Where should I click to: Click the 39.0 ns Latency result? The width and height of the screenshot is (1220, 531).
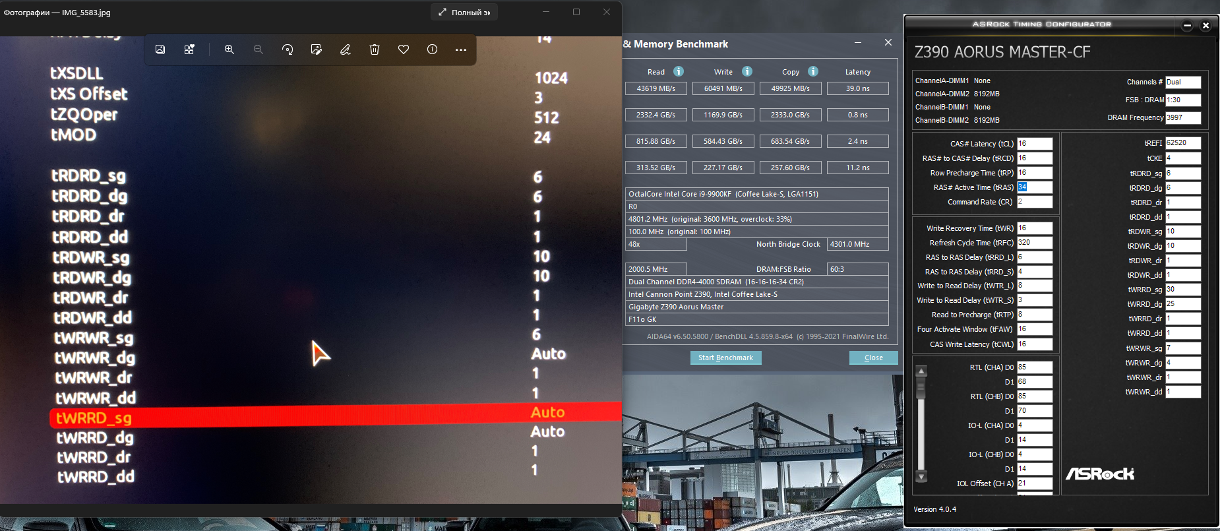pyautogui.click(x=858, y=88)
